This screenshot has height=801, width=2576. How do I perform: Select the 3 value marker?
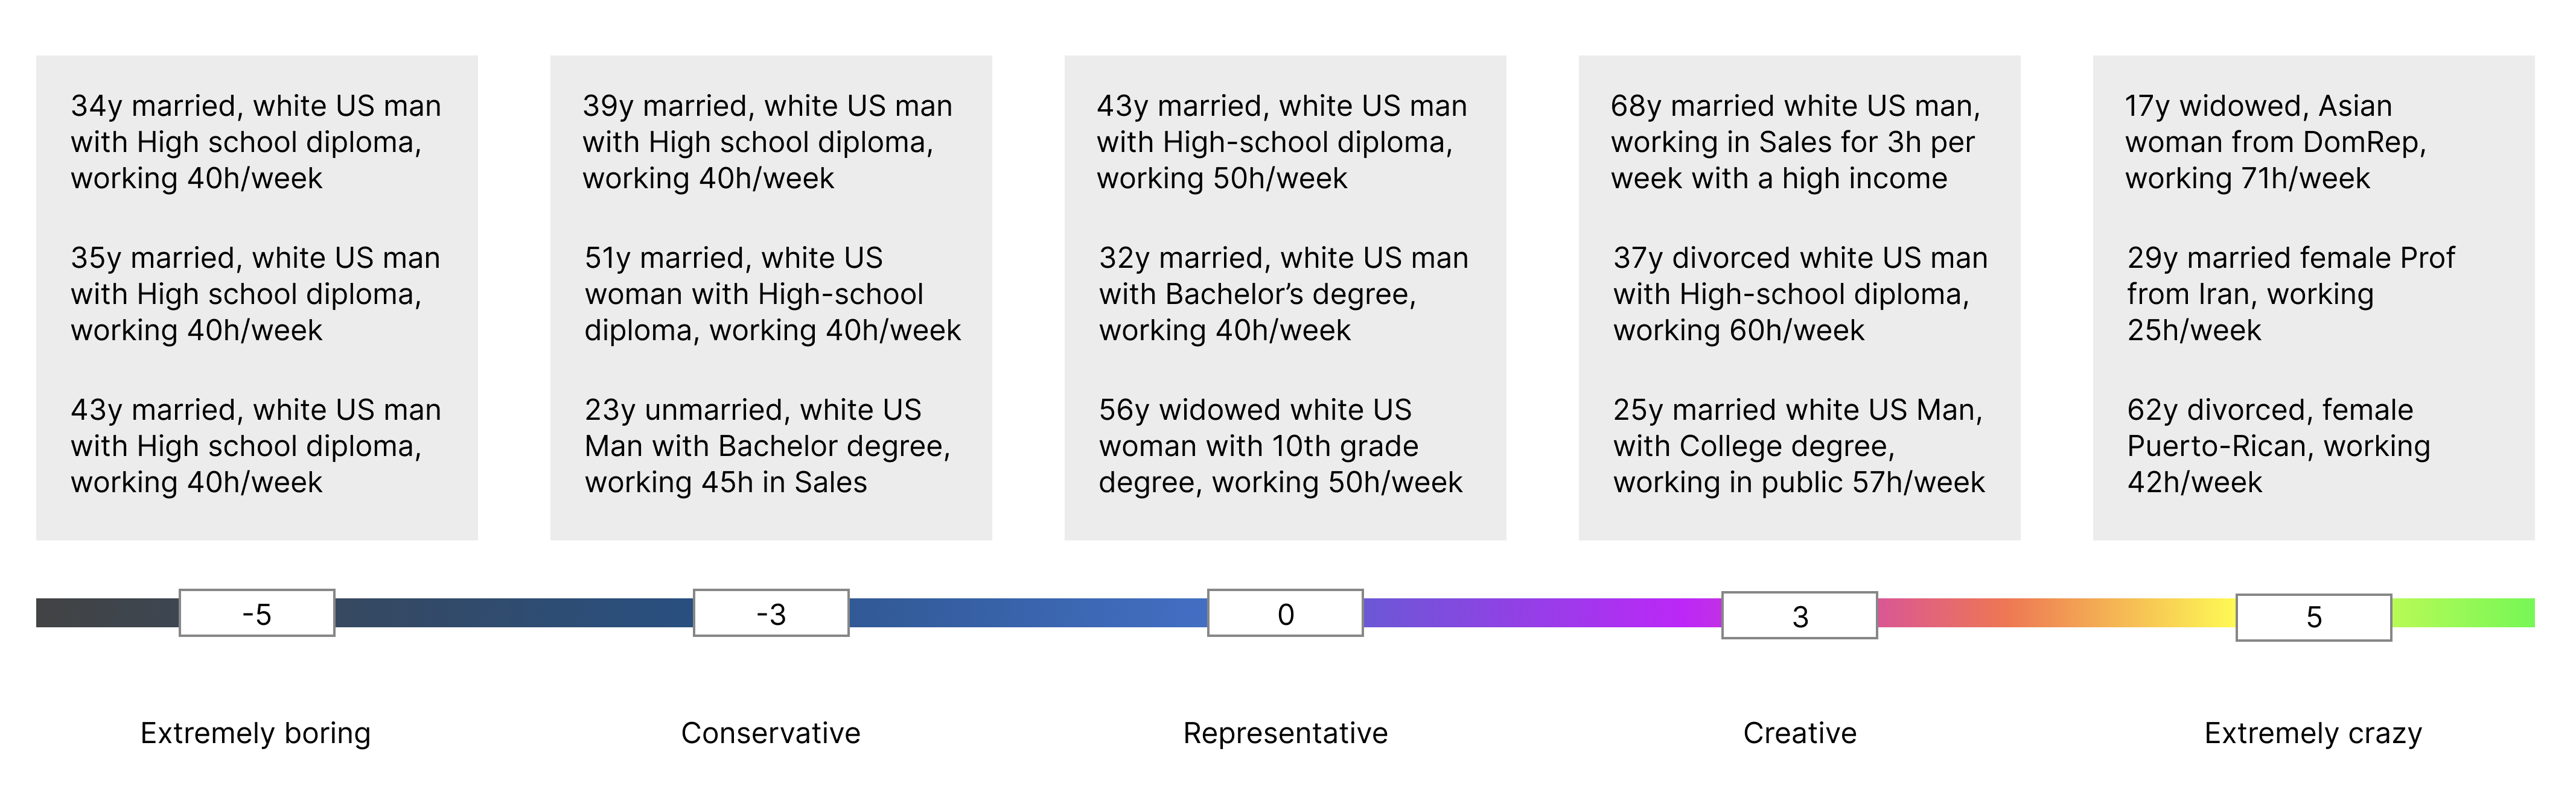tap(1799, 615)
